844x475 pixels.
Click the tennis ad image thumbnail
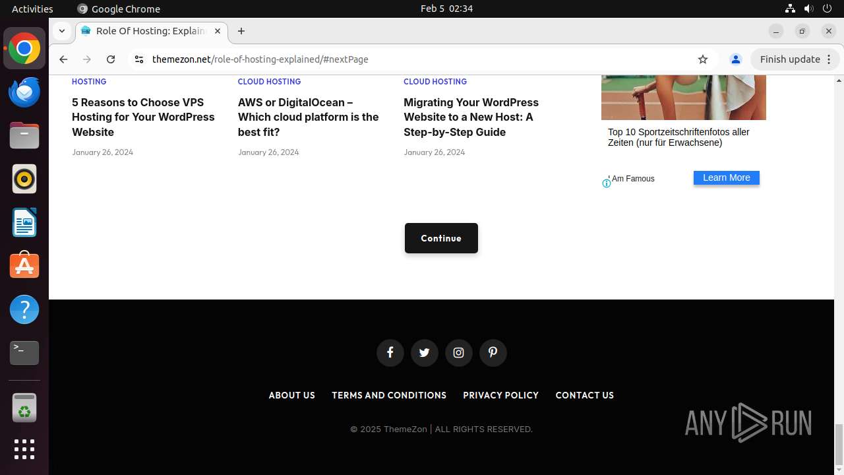[x=684, y=97]
